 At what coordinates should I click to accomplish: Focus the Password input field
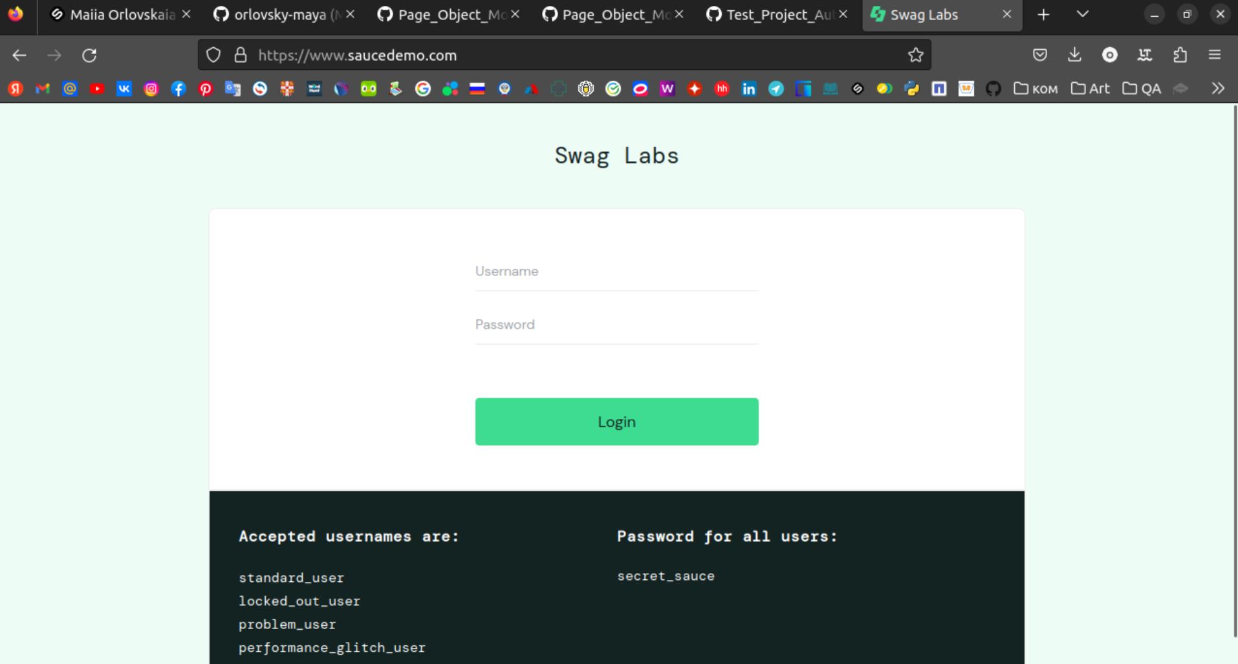616,325
